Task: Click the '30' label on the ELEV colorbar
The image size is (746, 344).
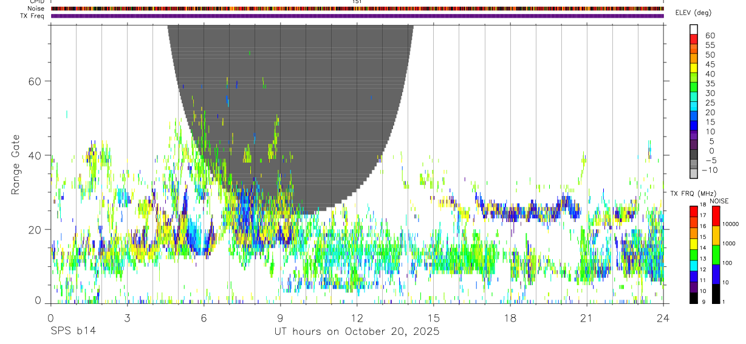Action: pos(710,93)
